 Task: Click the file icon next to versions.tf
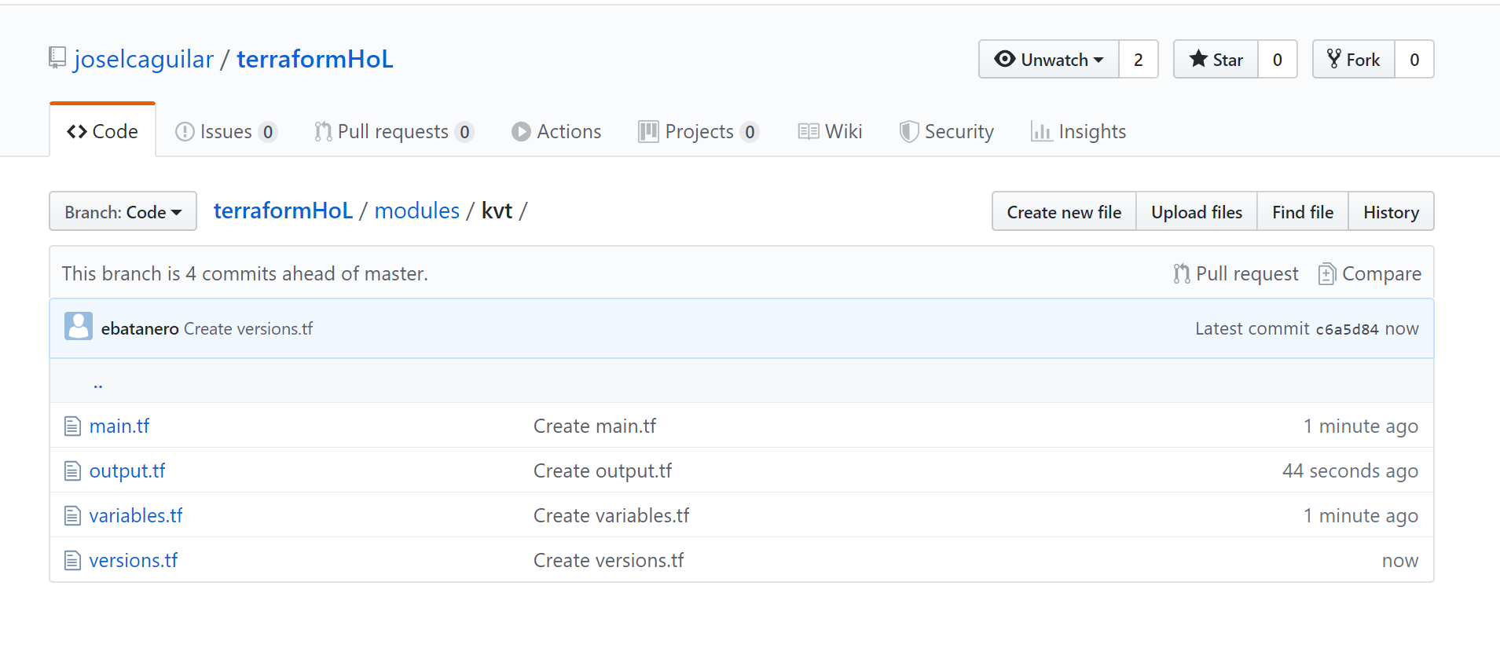[72, 560]
